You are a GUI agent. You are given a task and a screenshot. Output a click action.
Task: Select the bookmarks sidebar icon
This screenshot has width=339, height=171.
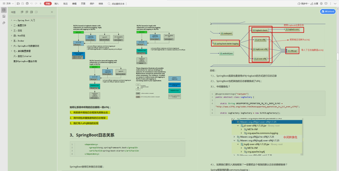(4, 10)
